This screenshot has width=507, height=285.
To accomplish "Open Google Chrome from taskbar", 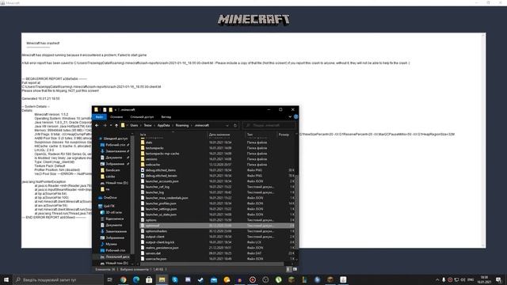I will click(124, 279).
